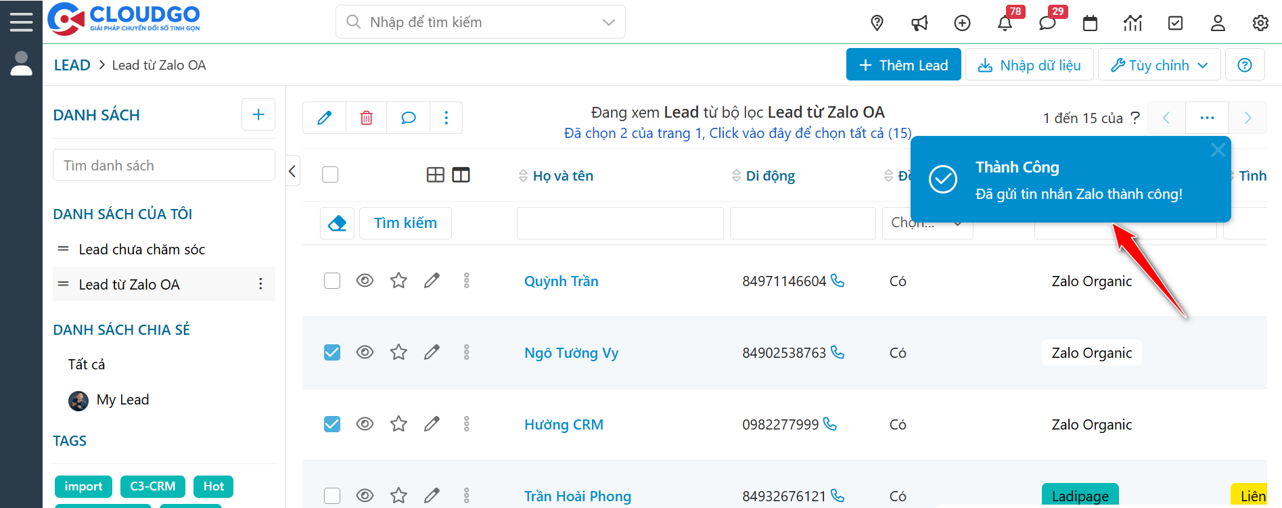Call Ngô Tường Vy phone icon

(x=838, y=352)
